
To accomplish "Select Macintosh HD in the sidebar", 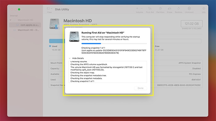I will pos(25,20).
